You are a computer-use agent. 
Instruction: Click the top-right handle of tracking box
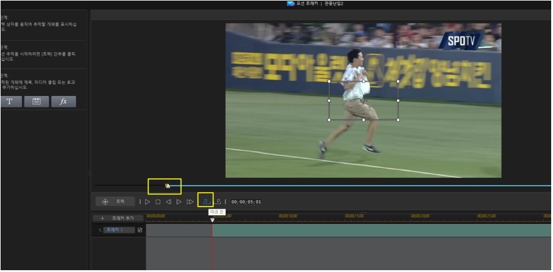click(x=398, y=81)
